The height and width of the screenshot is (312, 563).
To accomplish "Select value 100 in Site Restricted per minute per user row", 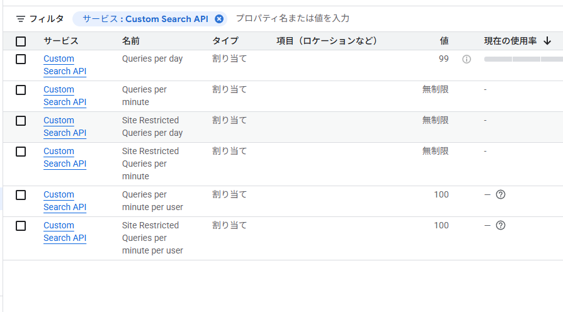I will pos(441,225).
